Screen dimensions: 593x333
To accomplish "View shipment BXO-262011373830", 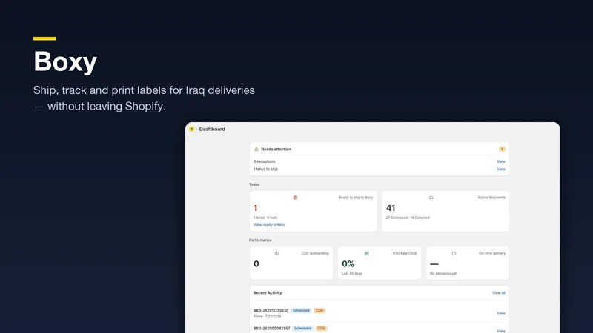I will click(x=501, y=313).
